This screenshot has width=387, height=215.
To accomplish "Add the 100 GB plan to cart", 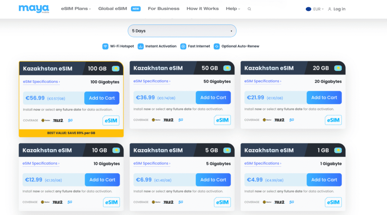I will click(x=102, y=98).
